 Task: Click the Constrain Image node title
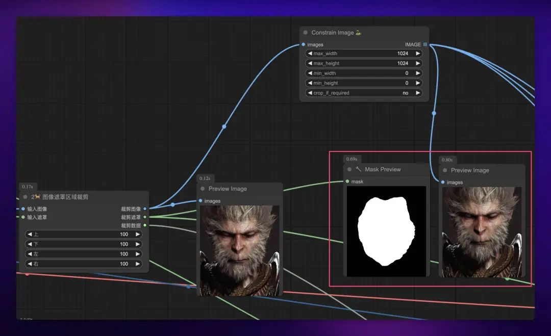click(x=336, y=33)
